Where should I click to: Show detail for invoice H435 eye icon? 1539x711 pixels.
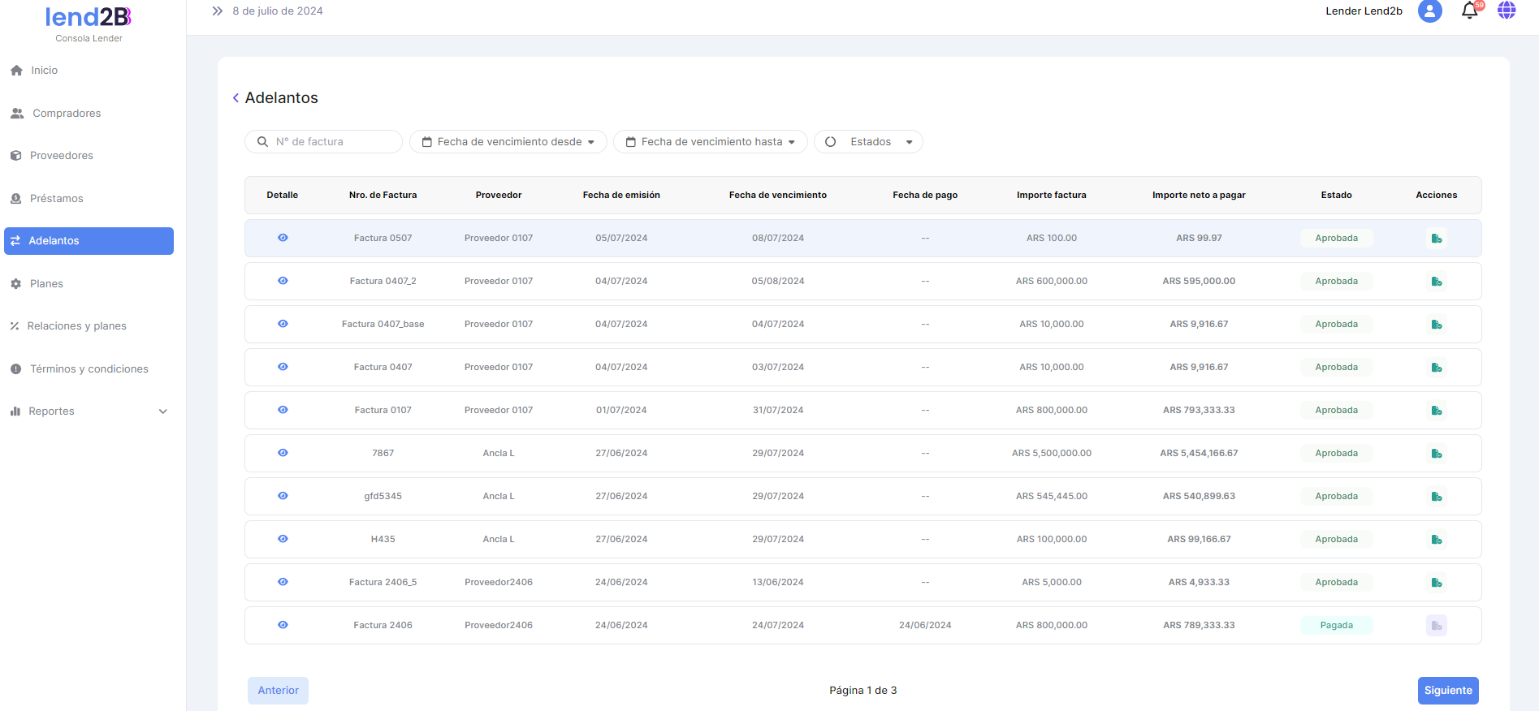(x=283, y=539)
